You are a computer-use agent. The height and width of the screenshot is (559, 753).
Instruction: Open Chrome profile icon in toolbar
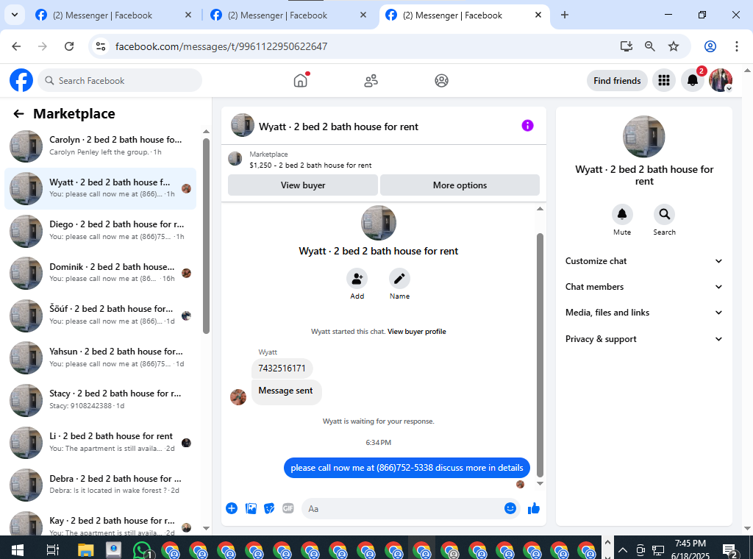tap(710, 46)
